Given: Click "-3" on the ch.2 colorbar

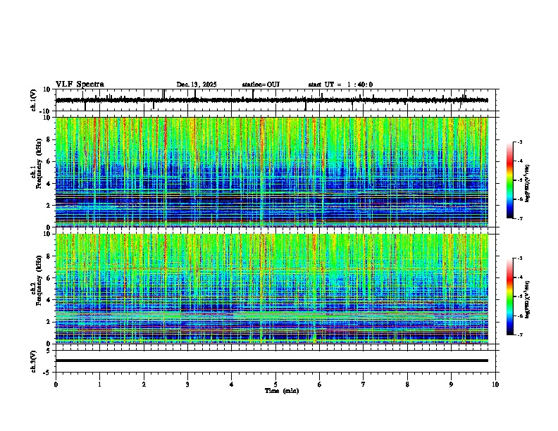Looking at the screenshot, I should click(x=520, y=258).
